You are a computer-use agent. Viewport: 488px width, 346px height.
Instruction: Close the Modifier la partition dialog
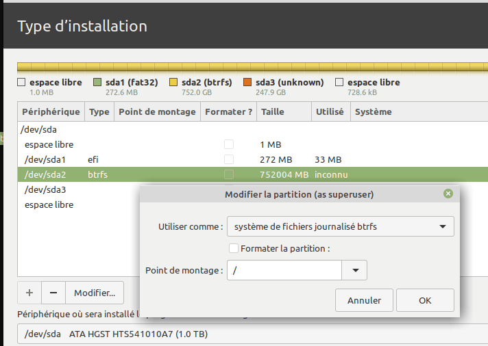pyautogui.click(x=448, y=194)
